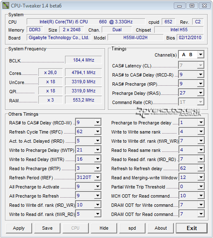Viewport: 213px width, 238px height.
Task: Show the About dialog
Action: click(160, 228)
